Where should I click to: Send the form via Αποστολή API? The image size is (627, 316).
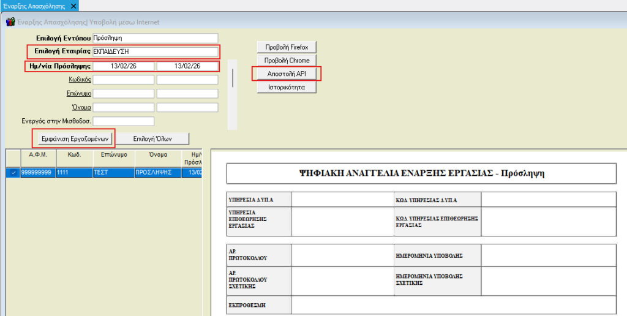coord(287,73)
